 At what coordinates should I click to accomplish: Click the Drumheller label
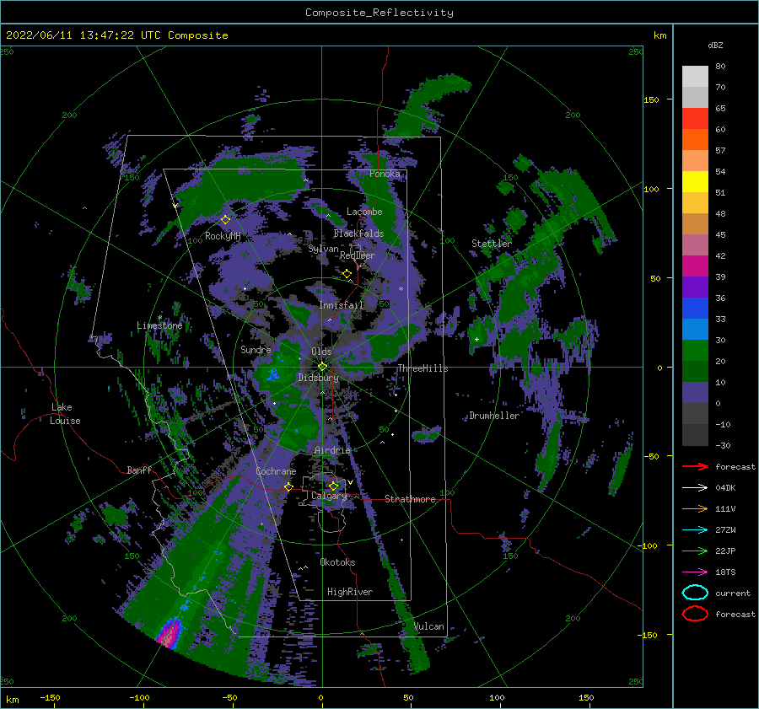494,416
